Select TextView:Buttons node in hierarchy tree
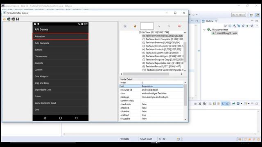Image resolution: width=262 pixels, height=147 pixels. 161,42
